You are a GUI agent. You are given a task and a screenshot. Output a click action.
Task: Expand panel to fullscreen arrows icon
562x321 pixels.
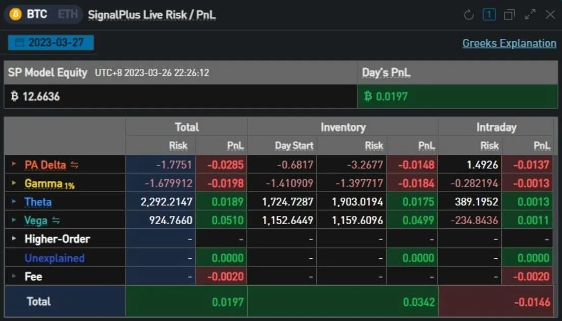point(530,15)
